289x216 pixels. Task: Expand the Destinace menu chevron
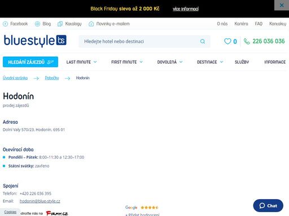tap(221, 62)
